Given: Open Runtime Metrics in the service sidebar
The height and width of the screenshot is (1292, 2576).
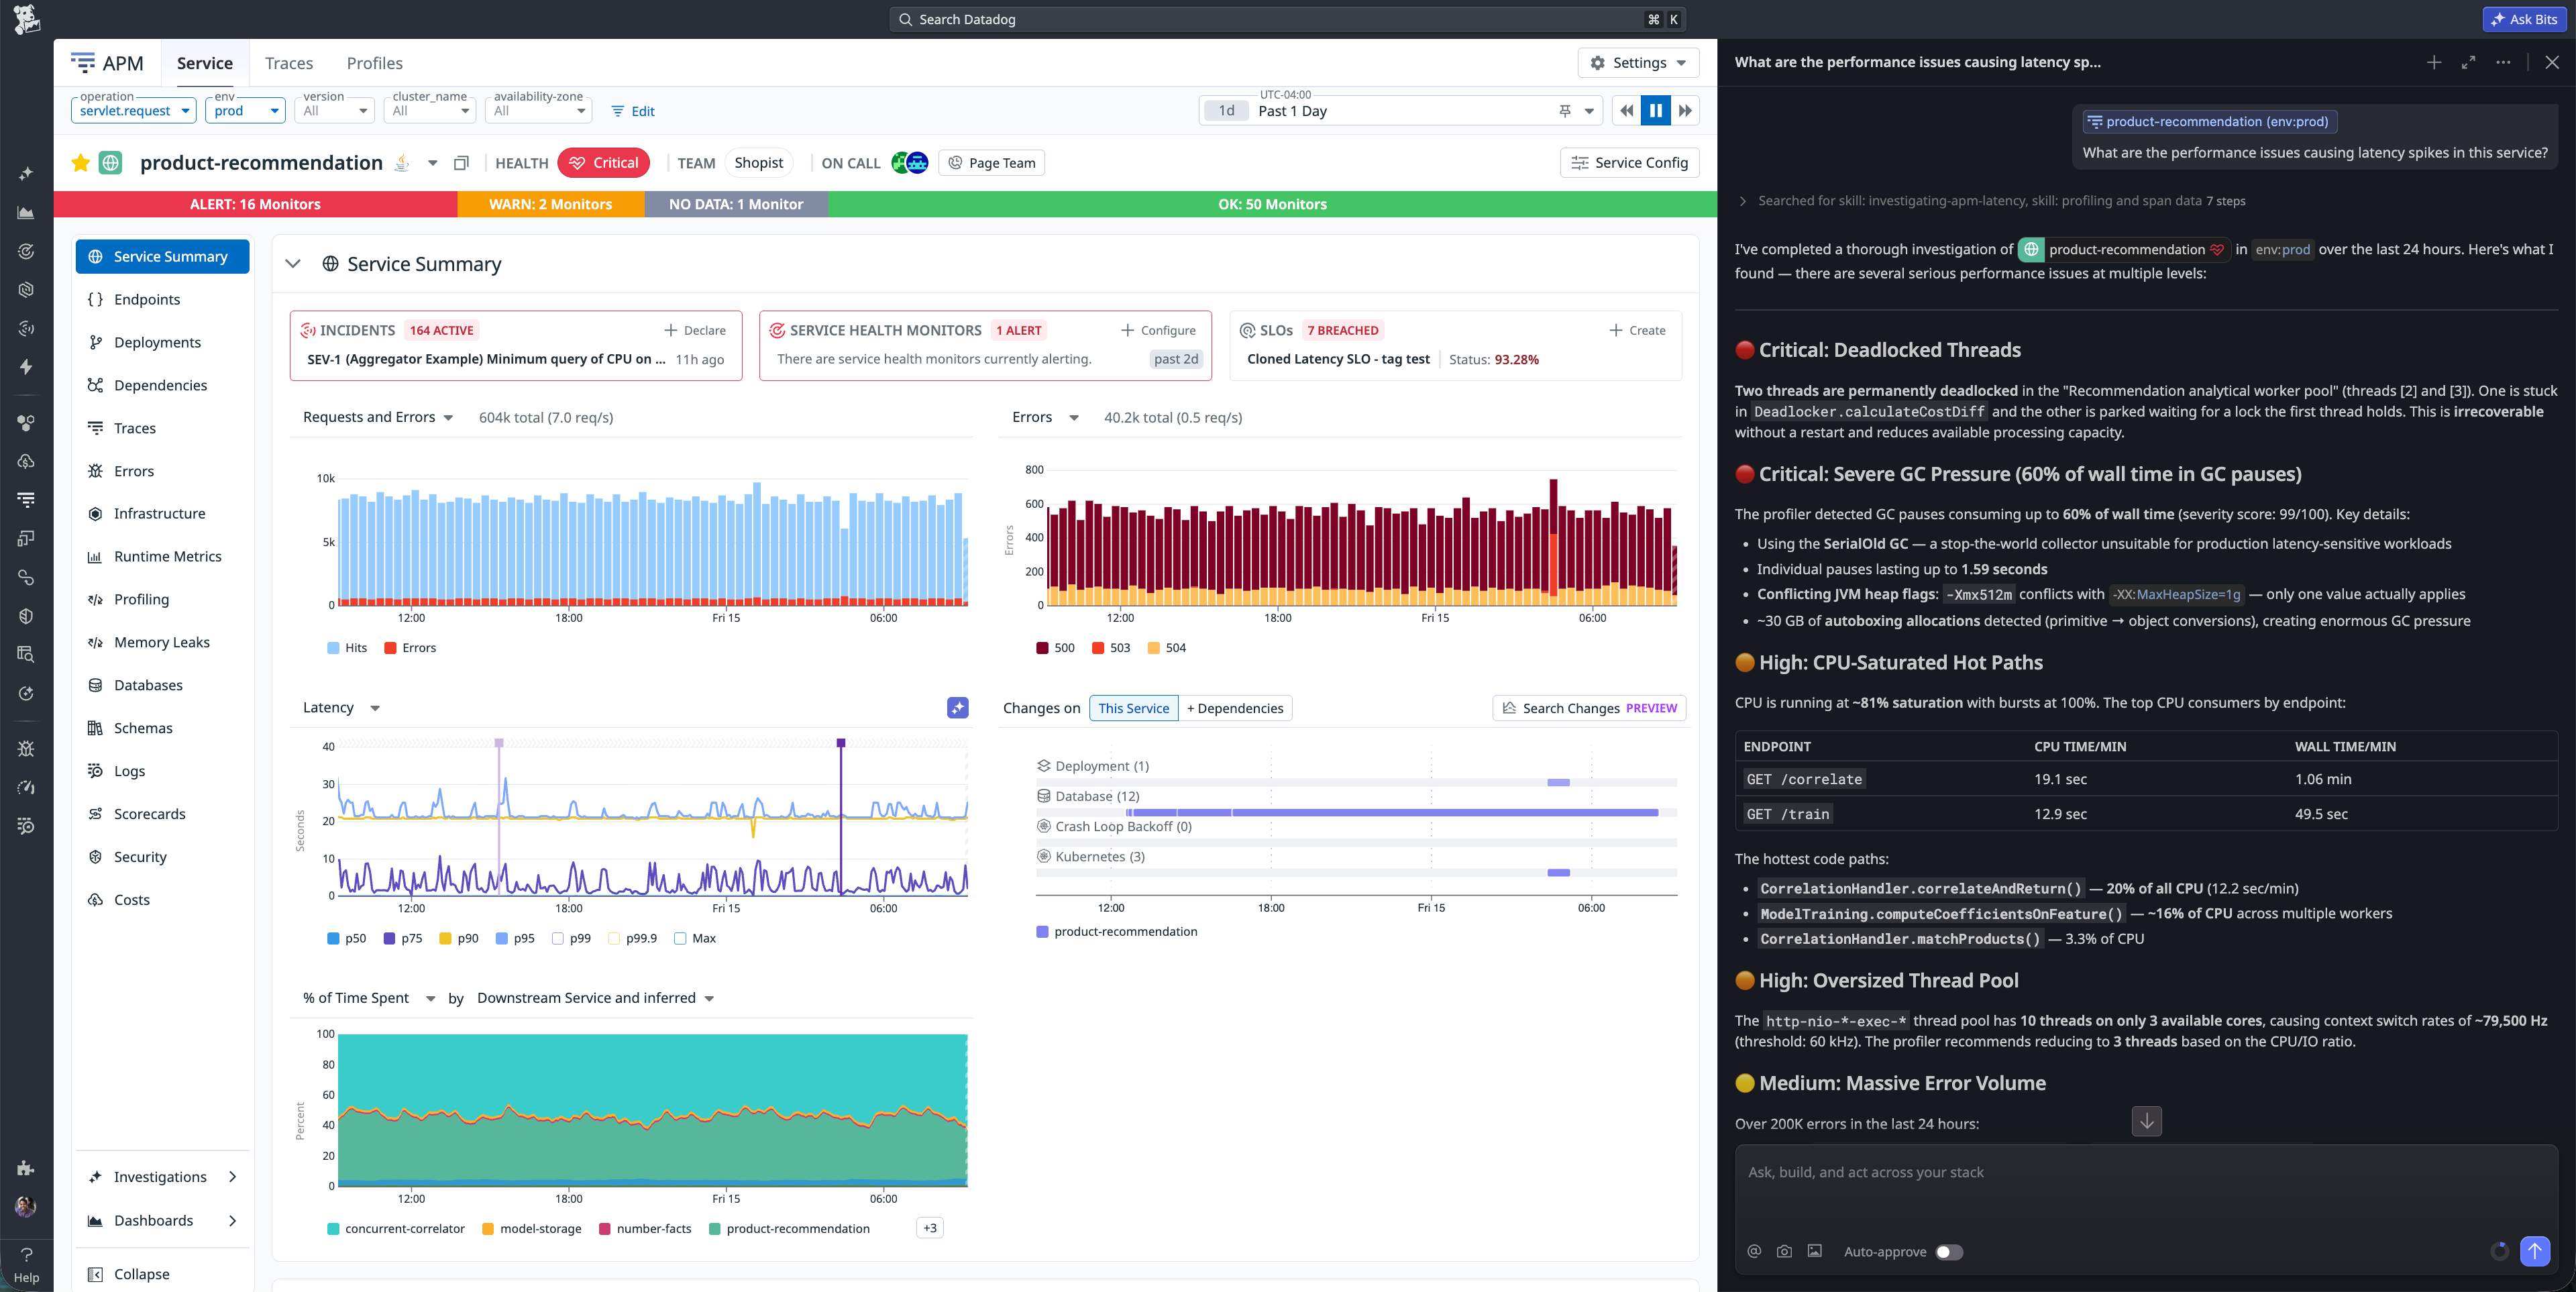Looking at the screenshot, I should pyautogui.click(x=162, y=556).
